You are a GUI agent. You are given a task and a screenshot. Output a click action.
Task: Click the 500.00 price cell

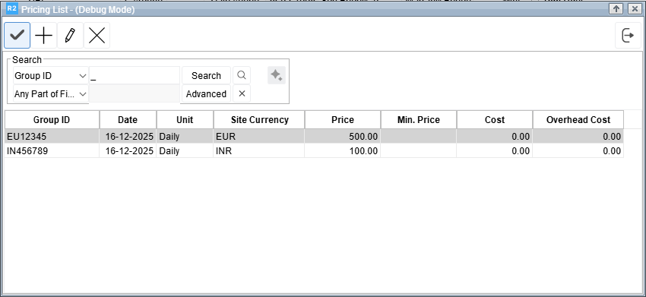coord(342,137)
